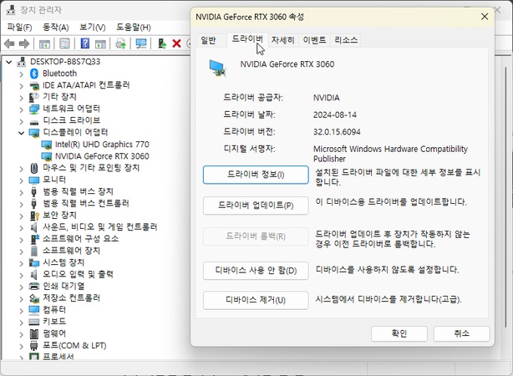Expand the IDE ATA/ATAPI 컨트롤러 node arrow
This screenshot has height=376, width=513.
(21, 86)
